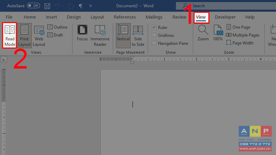
Task: Open the Help tab
Action: point(250,17)
